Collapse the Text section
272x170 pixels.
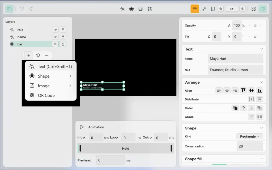(x=261, y=49)
